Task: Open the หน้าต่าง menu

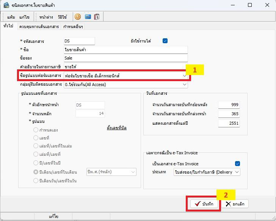Action: (x=46, y=17)
